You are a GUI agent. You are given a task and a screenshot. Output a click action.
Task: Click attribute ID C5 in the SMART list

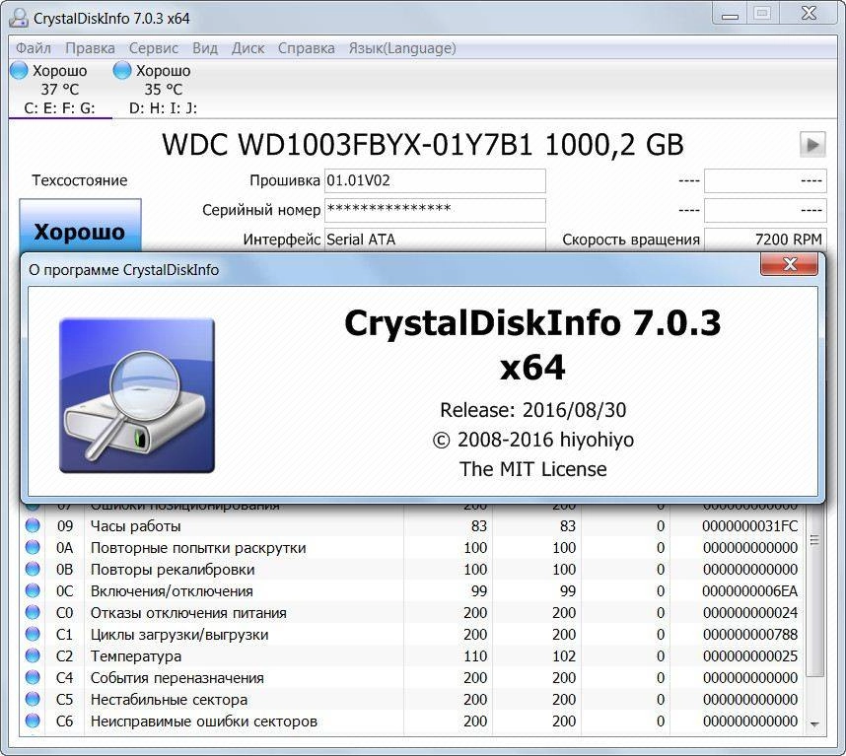64,700
